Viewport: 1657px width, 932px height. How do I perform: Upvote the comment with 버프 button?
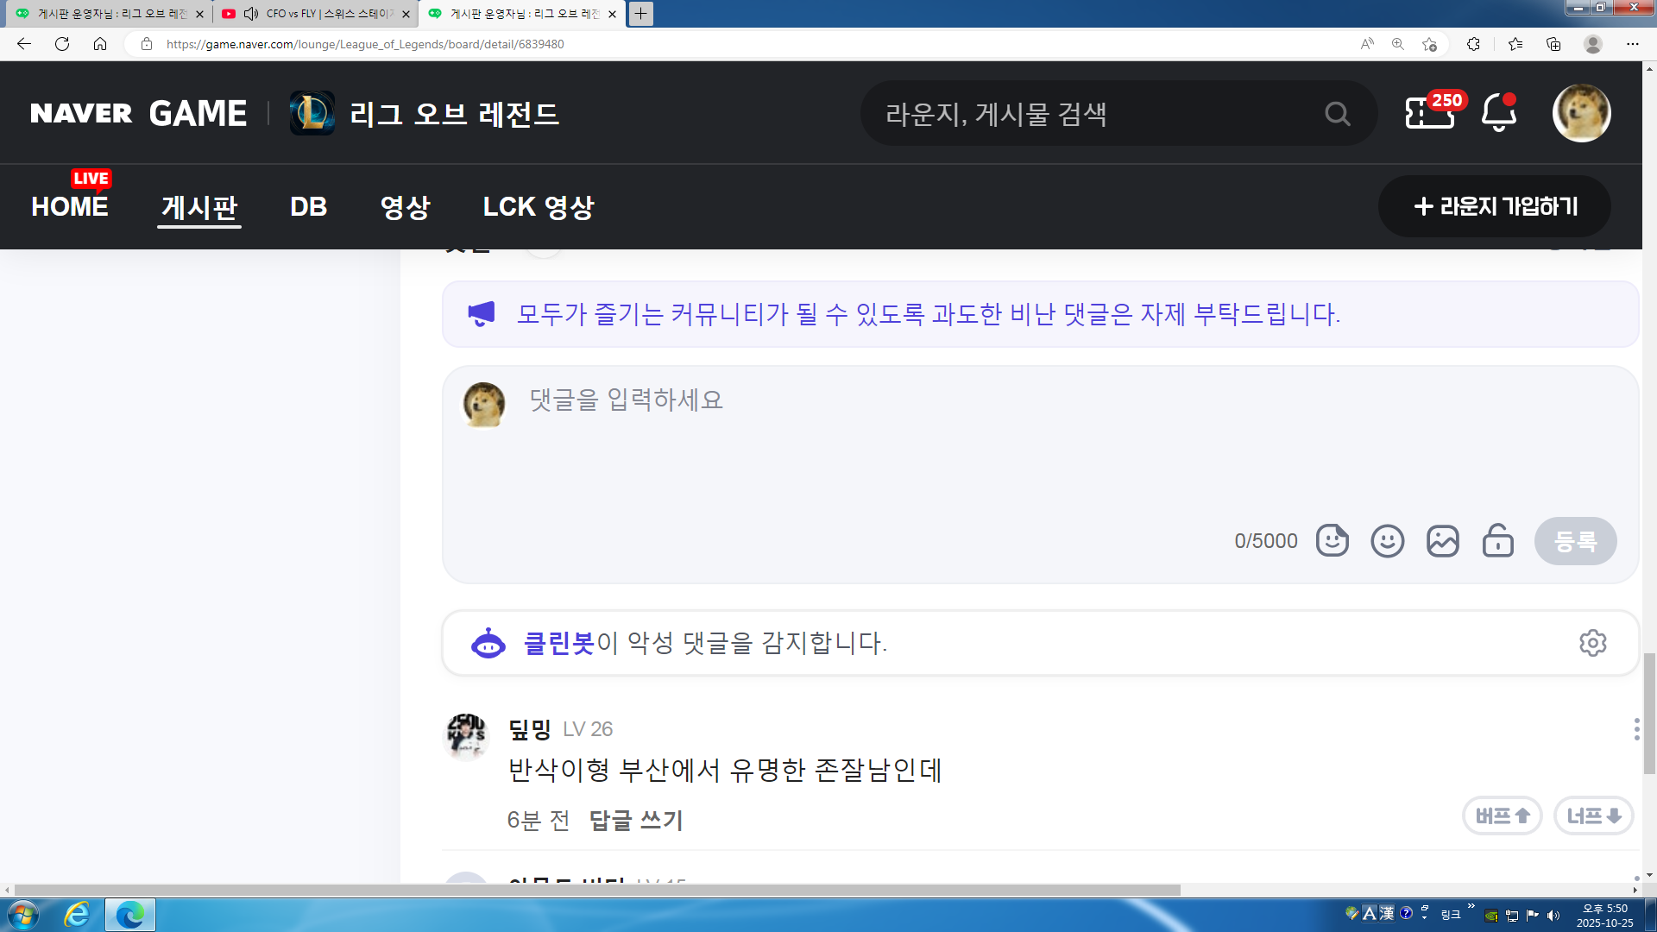click(x=1502, y=815)
